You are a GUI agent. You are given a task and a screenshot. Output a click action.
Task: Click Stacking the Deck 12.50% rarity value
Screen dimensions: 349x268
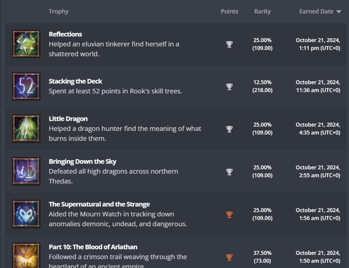[262, 82]
